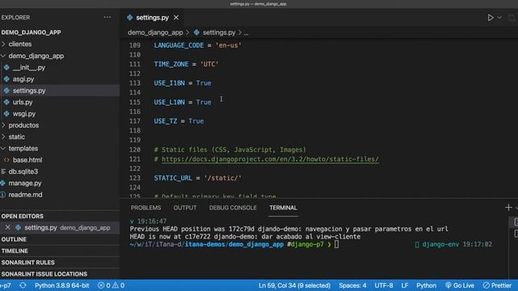Click Python icon beside urls.py
518x291 pixels.
pos(6,102)
